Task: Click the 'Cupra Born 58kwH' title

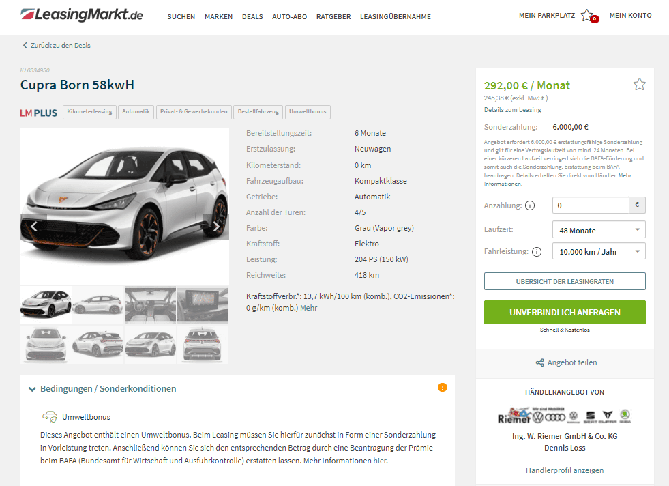Action: click(77, 85)
